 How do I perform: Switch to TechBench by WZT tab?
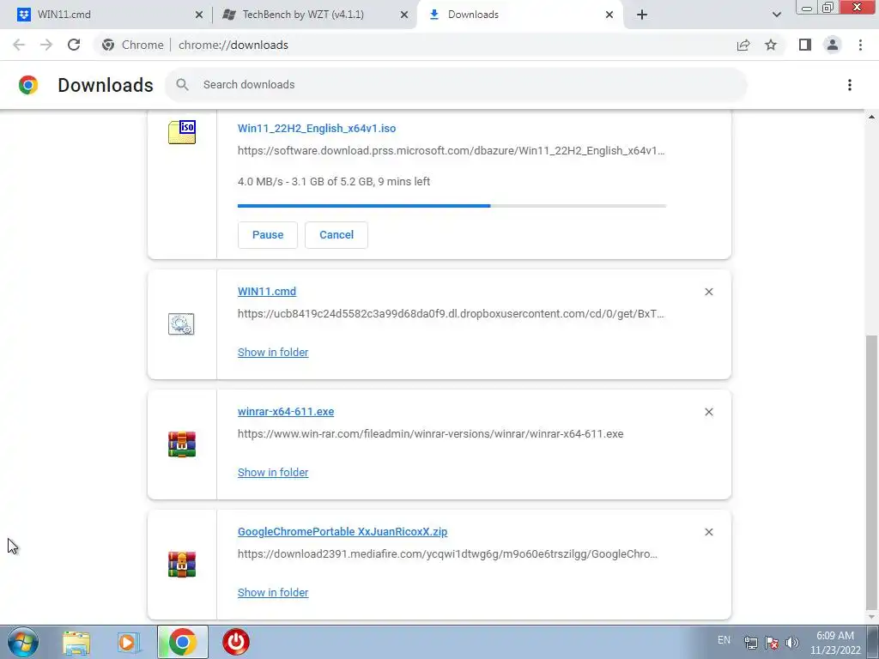314,15
